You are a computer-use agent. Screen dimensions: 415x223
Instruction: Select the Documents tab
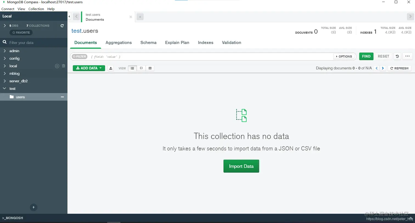(x=86, y=43)
